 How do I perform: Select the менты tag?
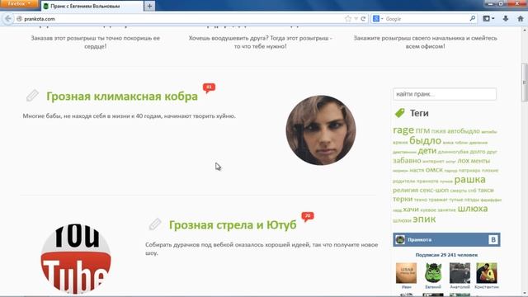pos(480,161)
